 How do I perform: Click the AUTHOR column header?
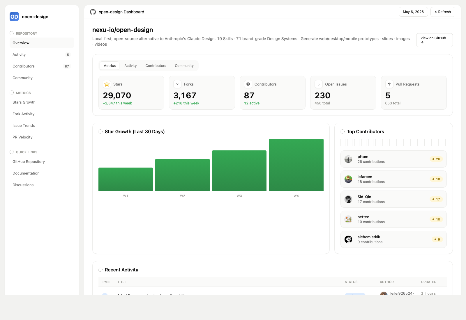386,282
